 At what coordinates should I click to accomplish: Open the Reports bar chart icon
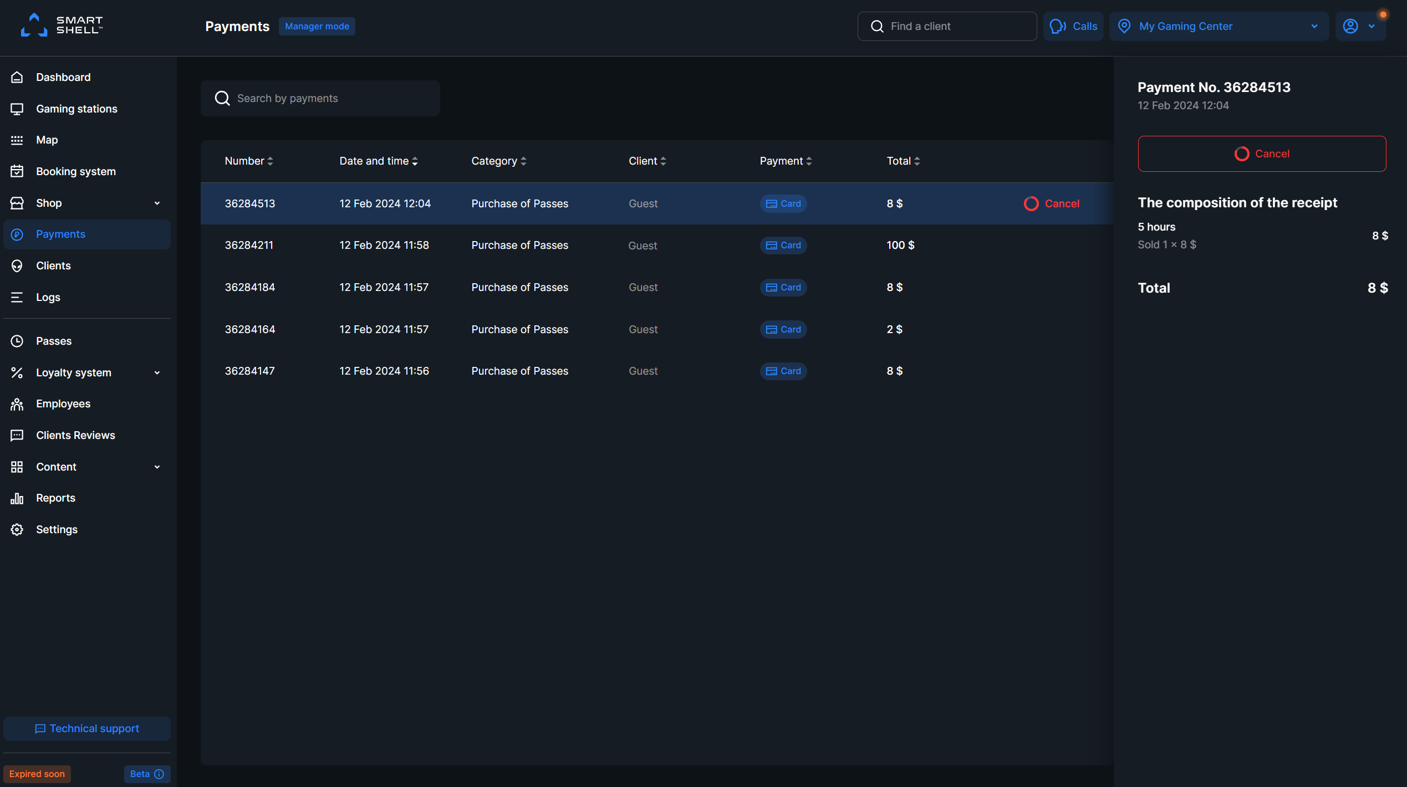(x=17, y=498)
